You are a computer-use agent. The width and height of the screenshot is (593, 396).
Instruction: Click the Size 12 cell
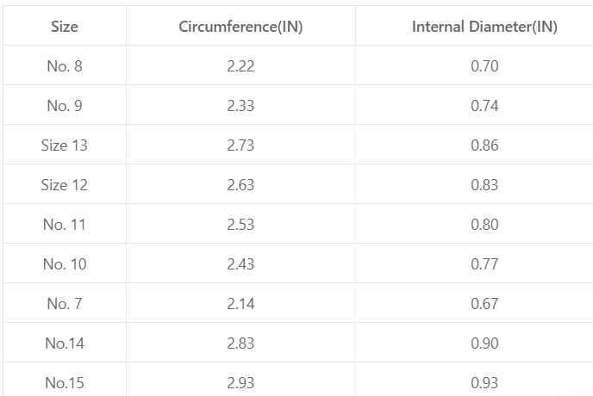65,185
